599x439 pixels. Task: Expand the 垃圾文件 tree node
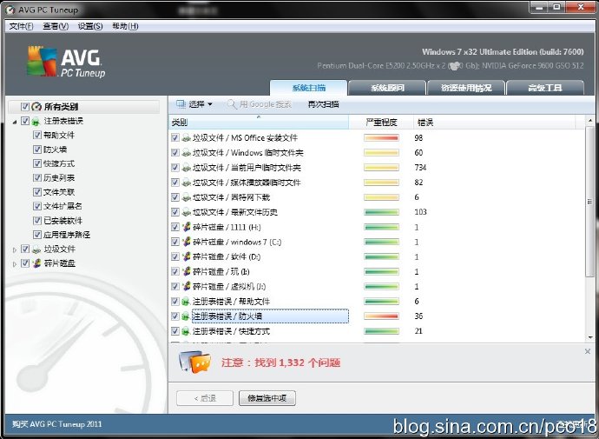coord(15,250)
